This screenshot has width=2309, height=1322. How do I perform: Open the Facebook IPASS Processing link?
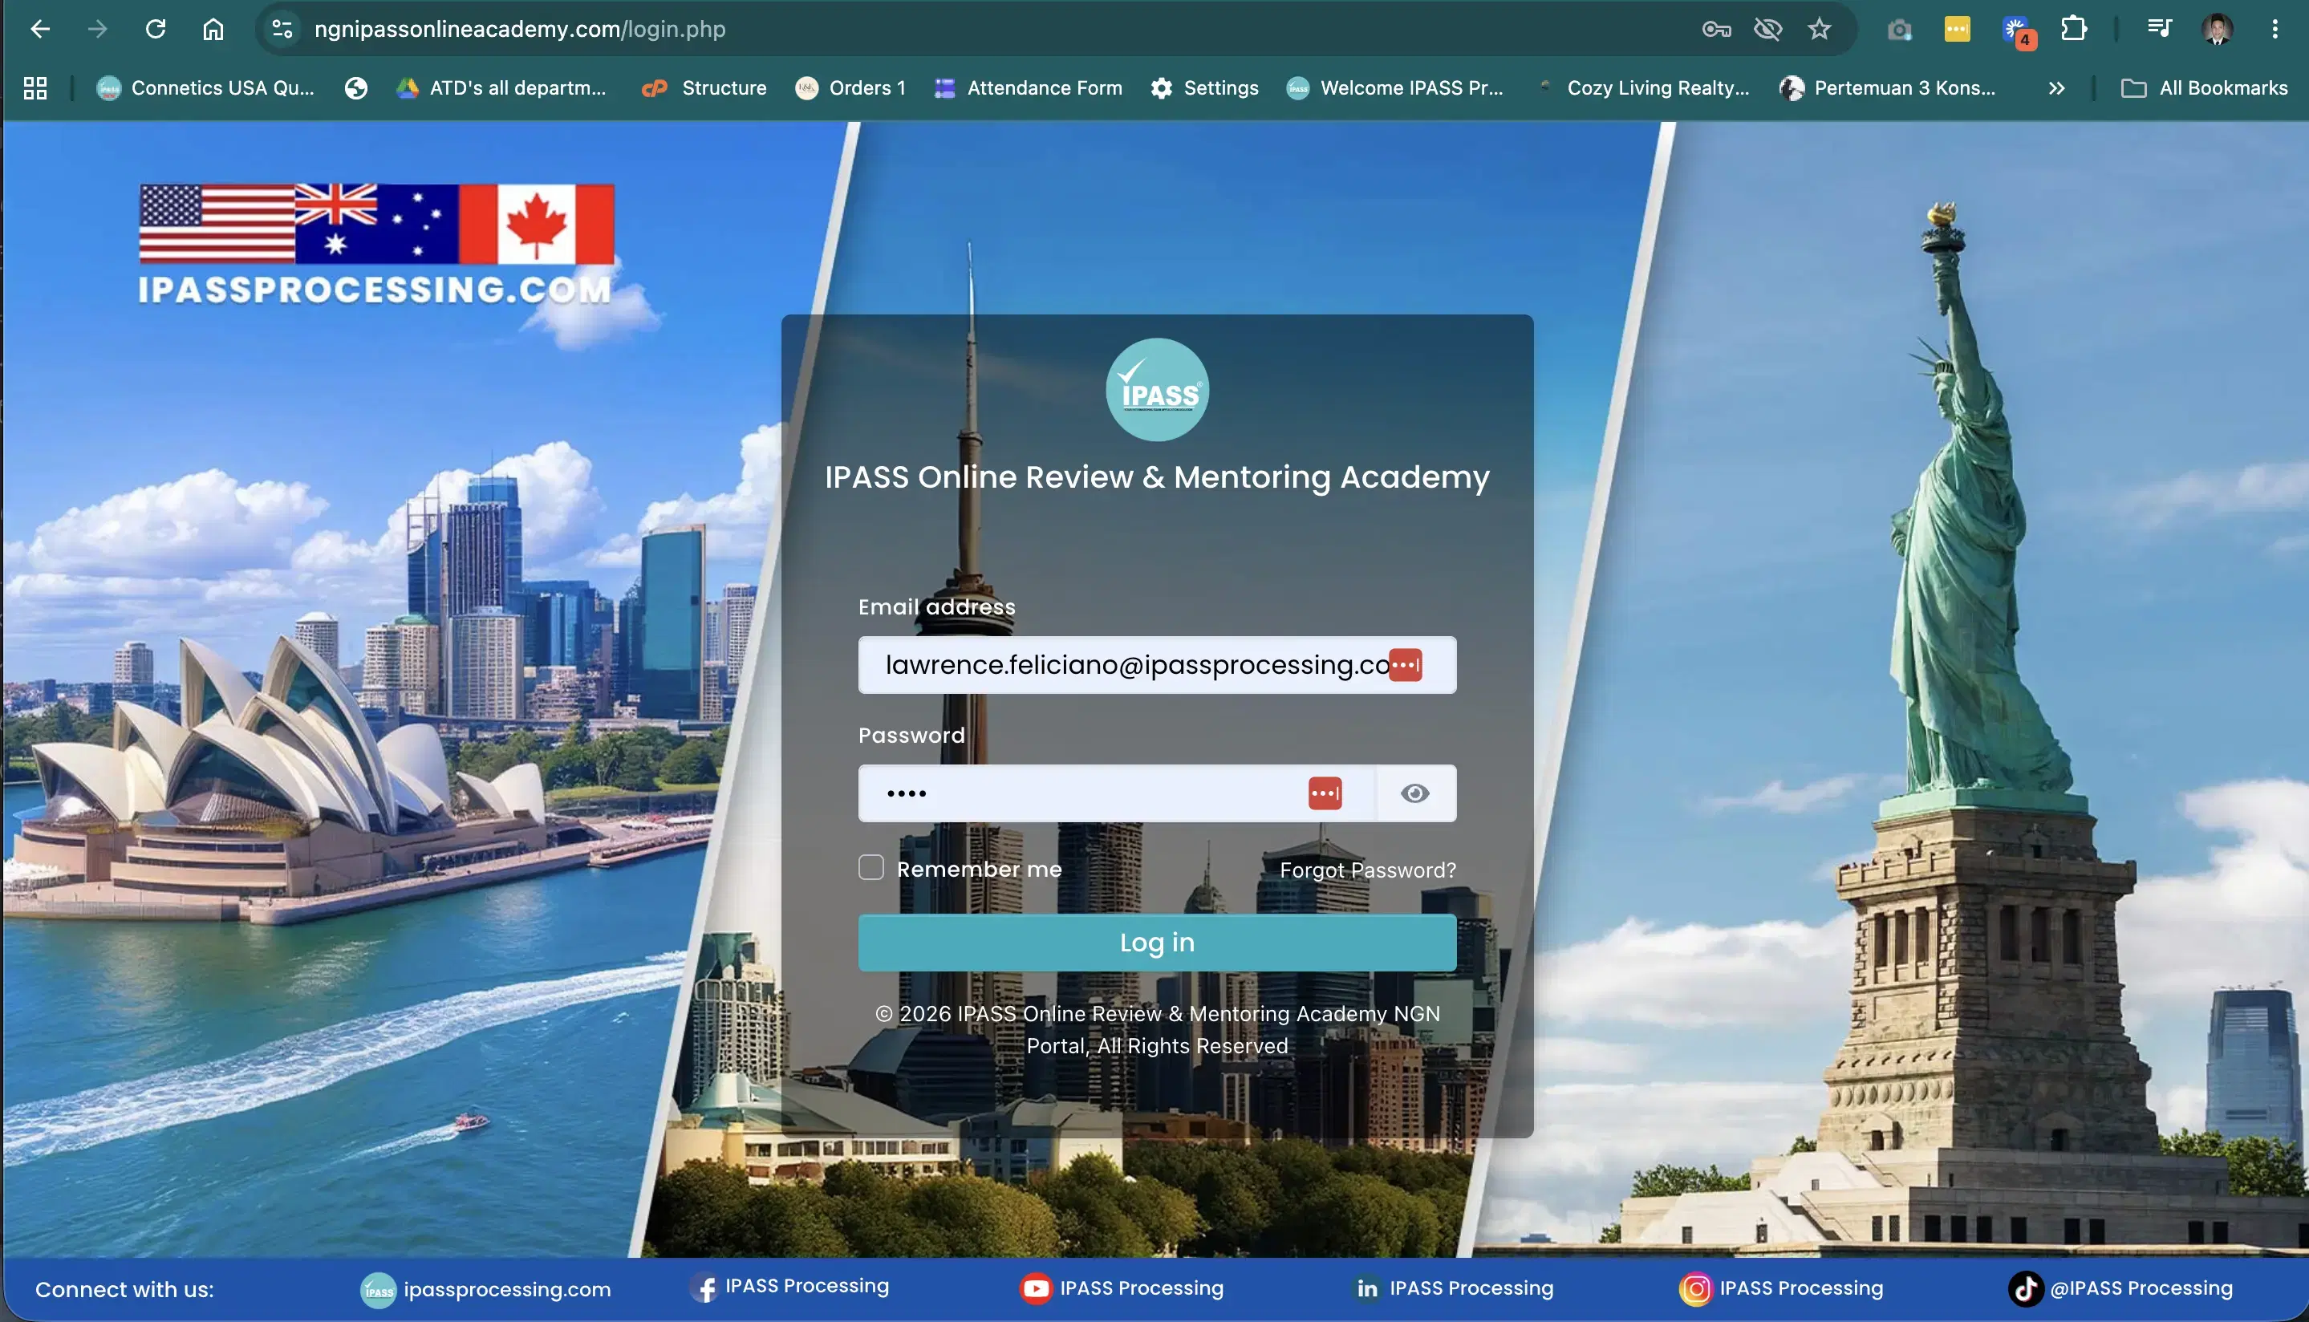point(788,1287)
